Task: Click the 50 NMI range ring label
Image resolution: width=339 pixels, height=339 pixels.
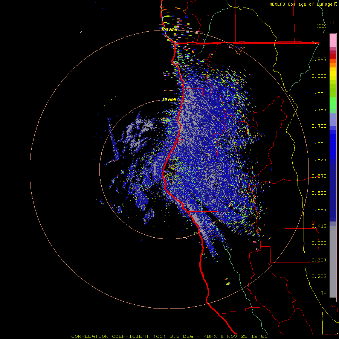Action: click(x=169, y=100)
